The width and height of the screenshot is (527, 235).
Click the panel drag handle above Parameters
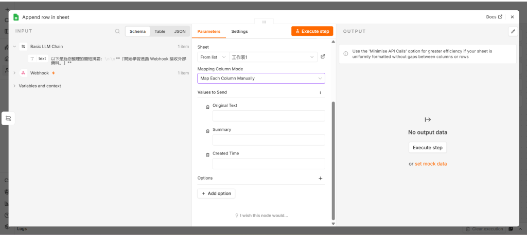[x=264, y=22]
